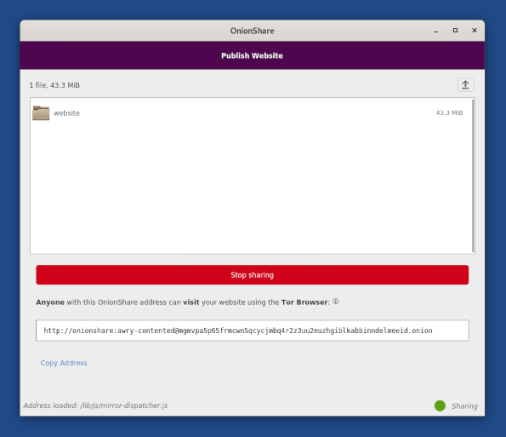The height and width of the screenshot is (437, 506).
Task: Click the "Address loaded" status message
Action: (x=95, y=405)
